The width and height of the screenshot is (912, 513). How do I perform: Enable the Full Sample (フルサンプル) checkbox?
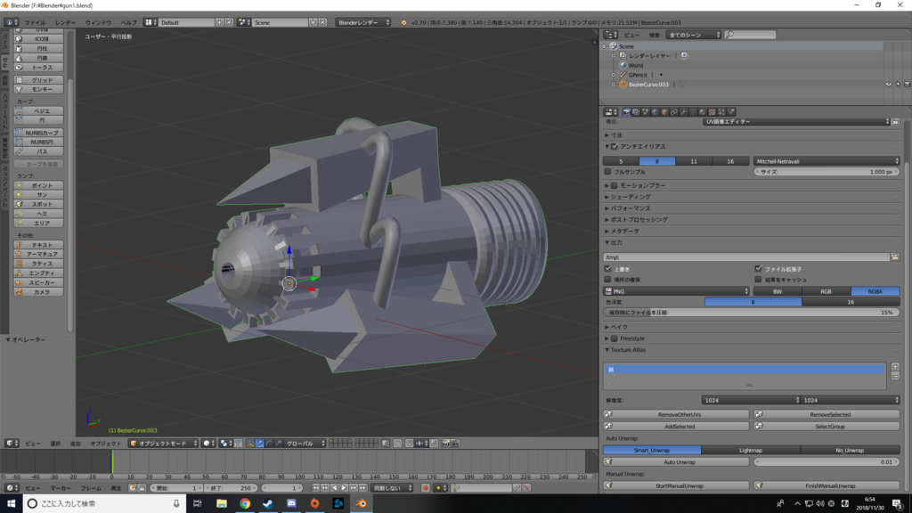(x=608, y=172)
